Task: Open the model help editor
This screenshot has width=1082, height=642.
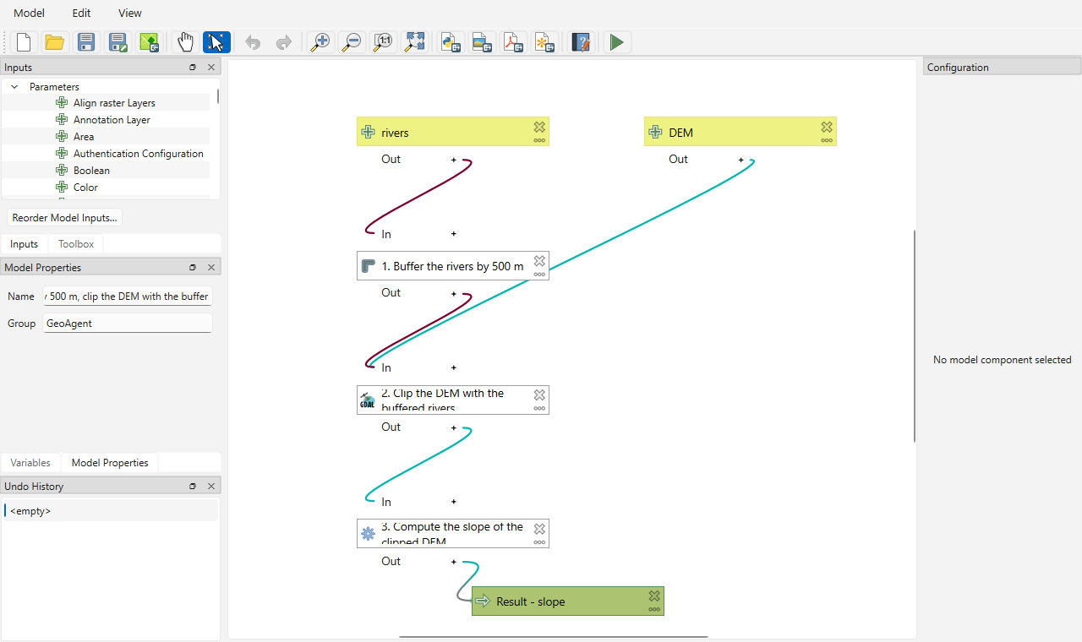Action: click(581, 42)
